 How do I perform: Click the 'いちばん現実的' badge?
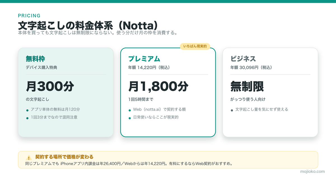pos(195,46)
